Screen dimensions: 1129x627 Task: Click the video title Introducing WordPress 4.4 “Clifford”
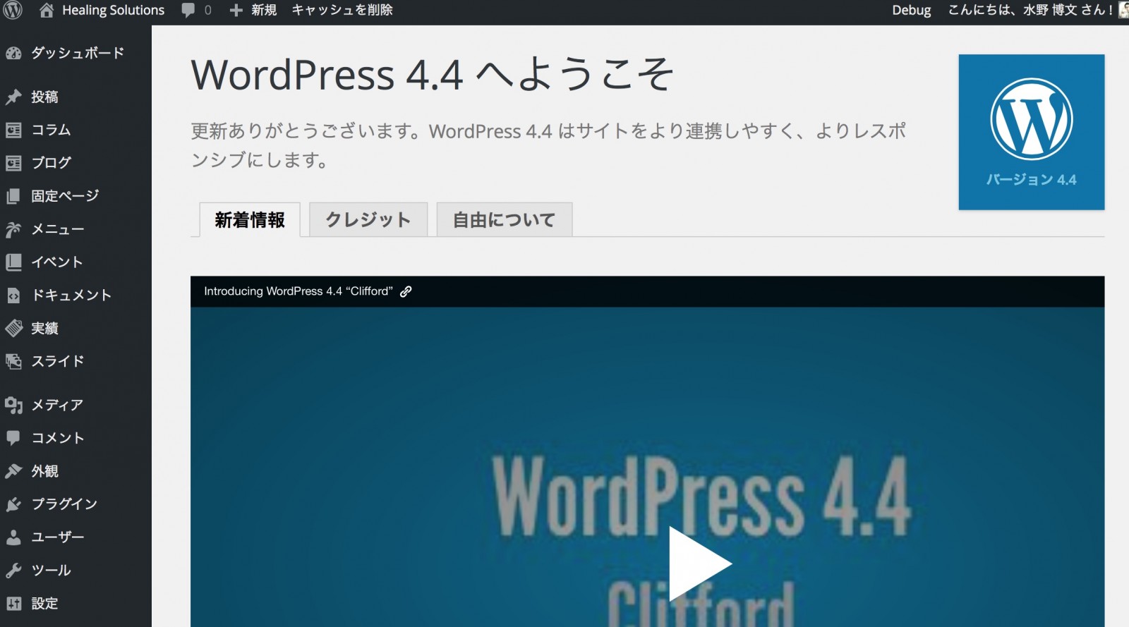(298, 291)
